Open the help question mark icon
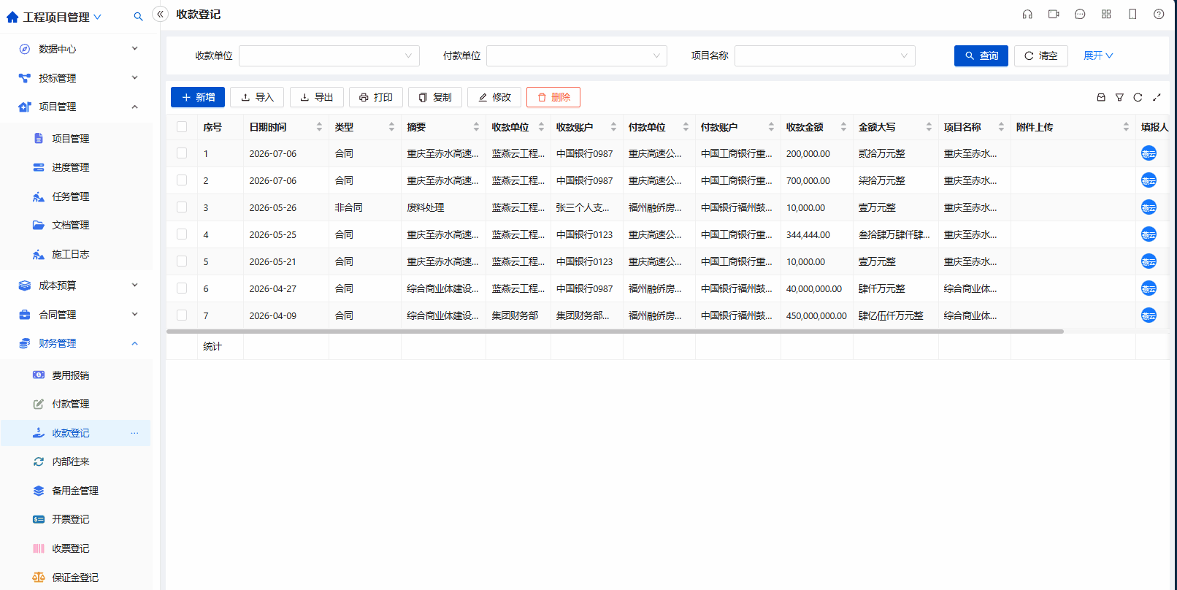This screenshot has width=1177, height=590. 1159,14
